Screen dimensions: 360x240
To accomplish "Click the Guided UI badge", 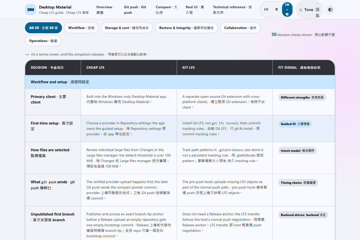I will coord(295,124).
